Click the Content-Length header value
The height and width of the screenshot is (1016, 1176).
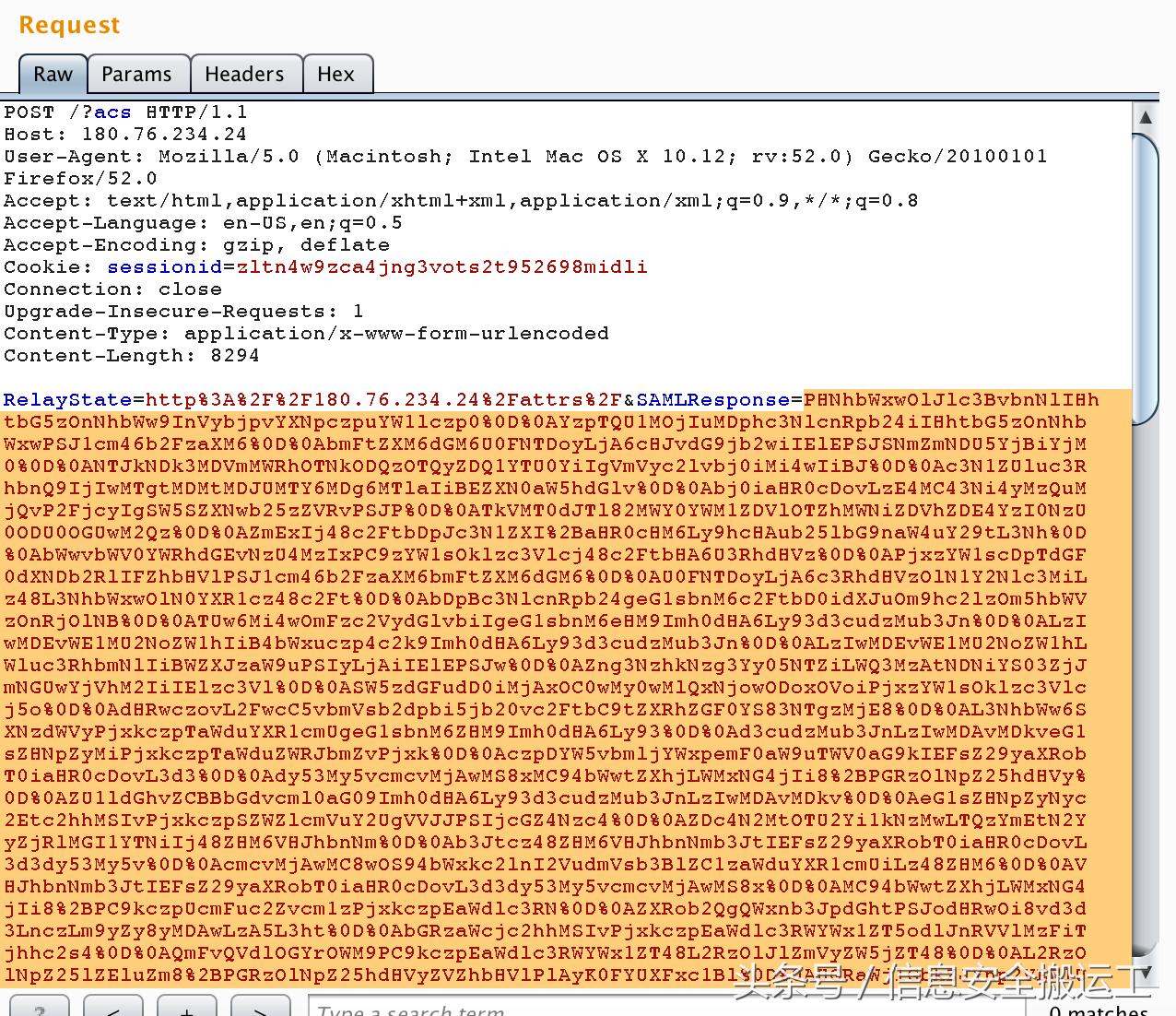(x=235, y=355)
